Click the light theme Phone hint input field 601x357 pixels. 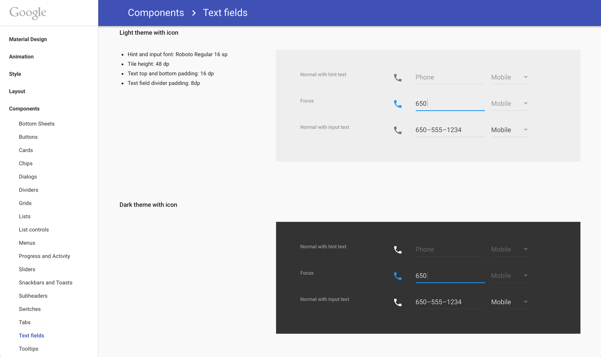coord(450,77)
